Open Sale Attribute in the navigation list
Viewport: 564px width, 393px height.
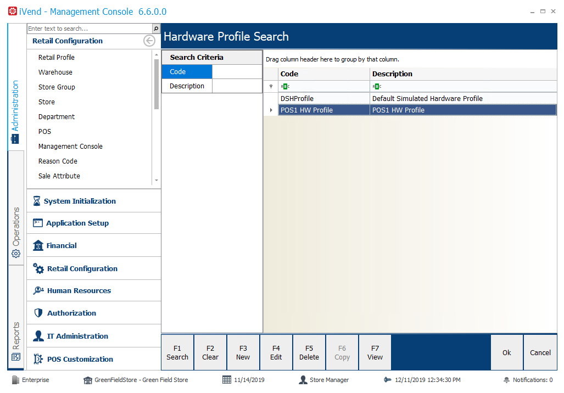pos(59,176)
